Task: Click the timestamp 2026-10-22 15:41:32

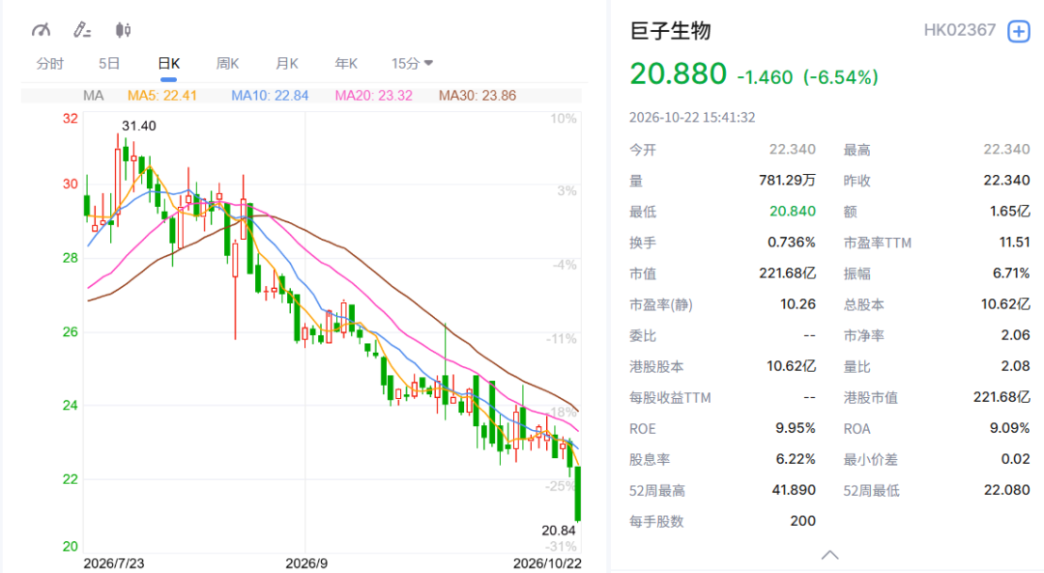Action: (x=692, y=117)
